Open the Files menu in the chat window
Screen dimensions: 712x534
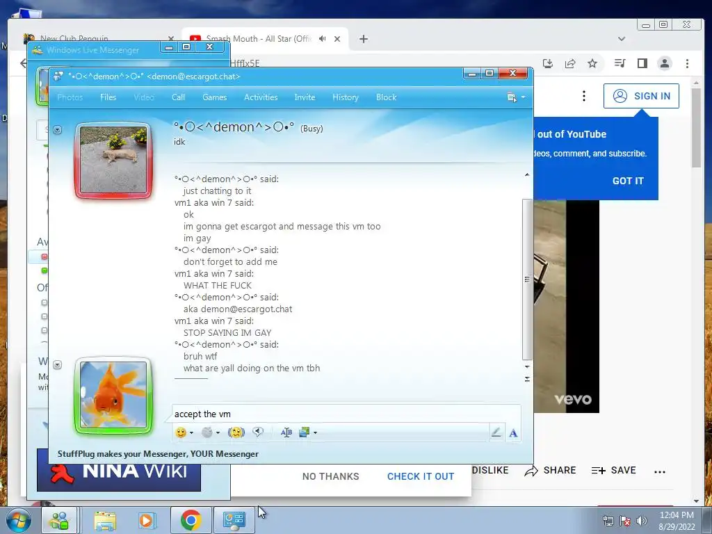pos(108,97)
